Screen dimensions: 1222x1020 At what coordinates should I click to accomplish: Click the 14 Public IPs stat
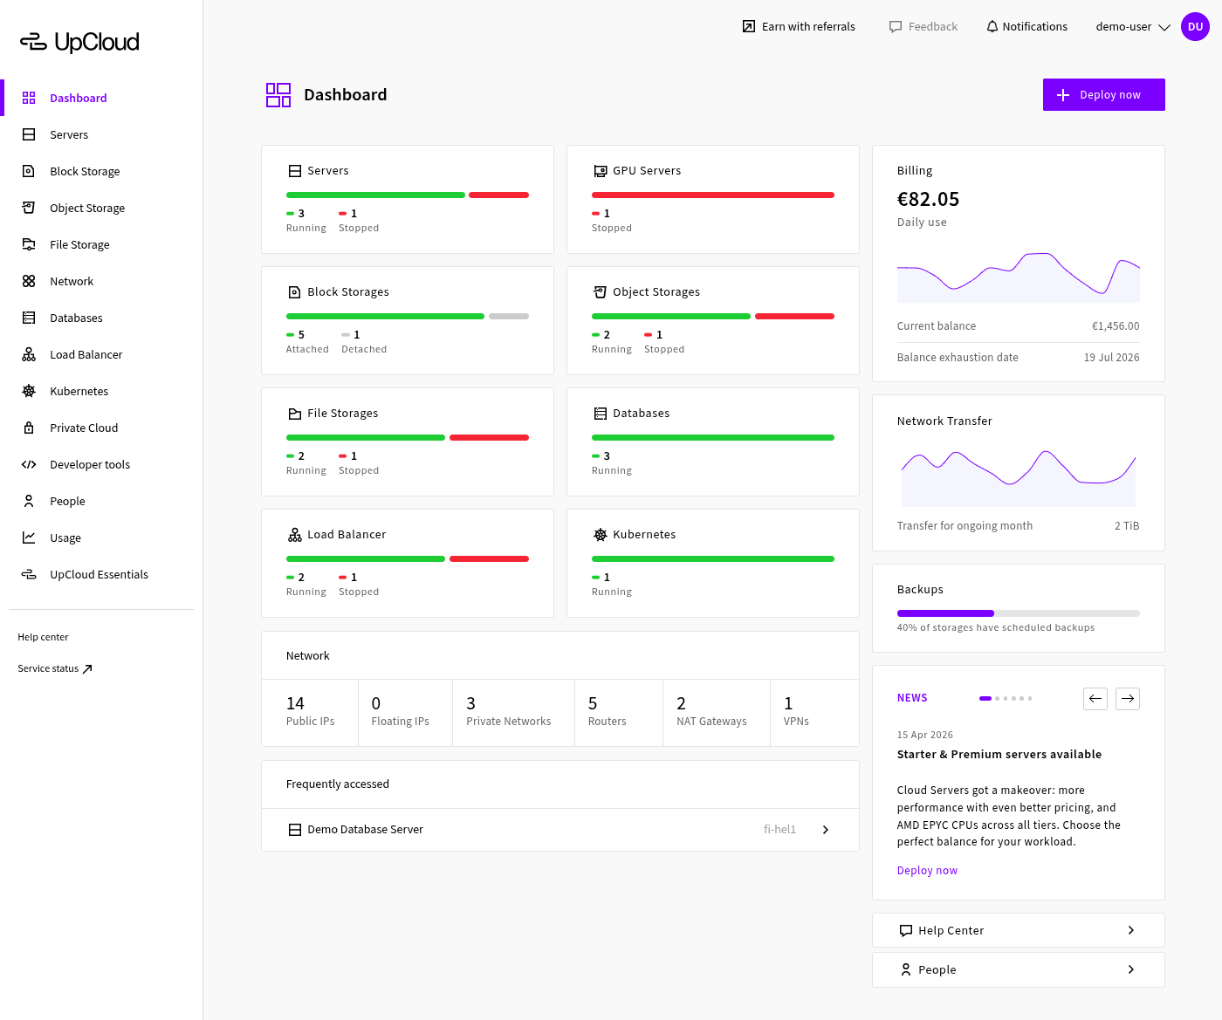coord(310,712)
